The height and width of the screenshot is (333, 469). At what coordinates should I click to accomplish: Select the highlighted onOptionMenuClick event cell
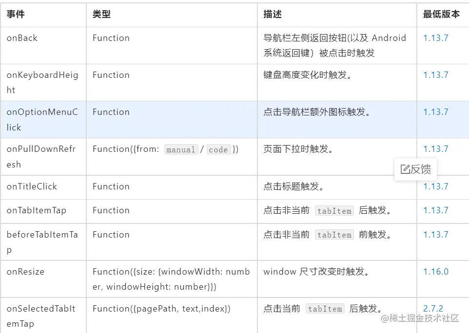[x=42, y=119]
